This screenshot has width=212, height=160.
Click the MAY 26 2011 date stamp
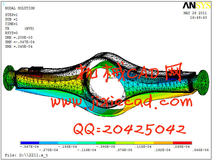coord(195,13)
